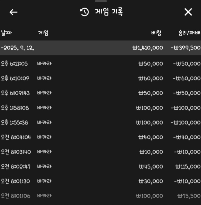Tap the sheet drag handle at the top
Image resolution: width=201 pixels, height=205 pixels.
100,1
